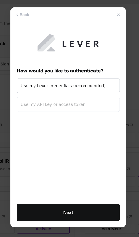
Task: Click the partially hidden 'Sign' button at the left edge
Action: tap(4, 64)
